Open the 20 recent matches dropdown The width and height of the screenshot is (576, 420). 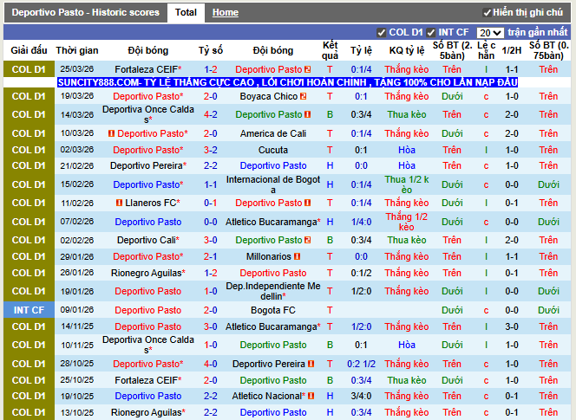490,33
